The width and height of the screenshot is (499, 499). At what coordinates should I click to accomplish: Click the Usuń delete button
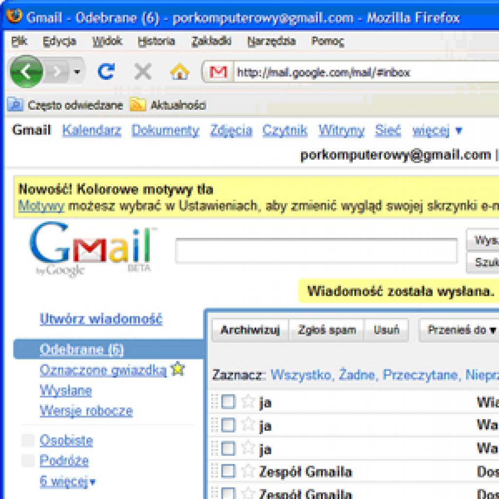click(386, 330)
